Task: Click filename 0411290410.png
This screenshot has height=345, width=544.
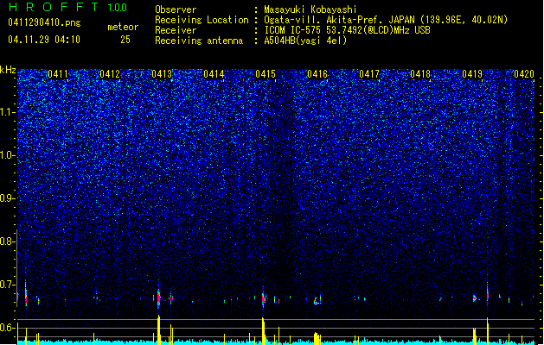Action: click(x=44, y=22)
